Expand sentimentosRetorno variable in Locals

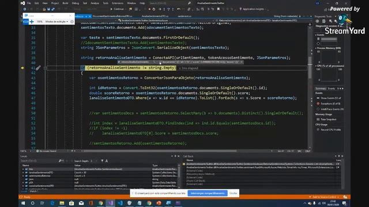tap(23, 176)
